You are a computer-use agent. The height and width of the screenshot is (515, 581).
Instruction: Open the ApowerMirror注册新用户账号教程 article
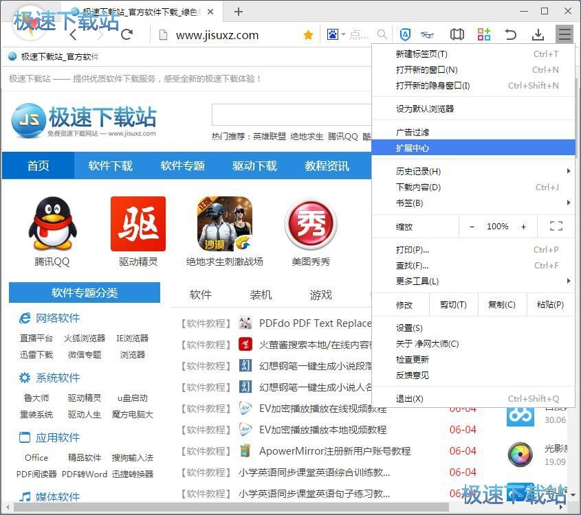pos(335,451)
